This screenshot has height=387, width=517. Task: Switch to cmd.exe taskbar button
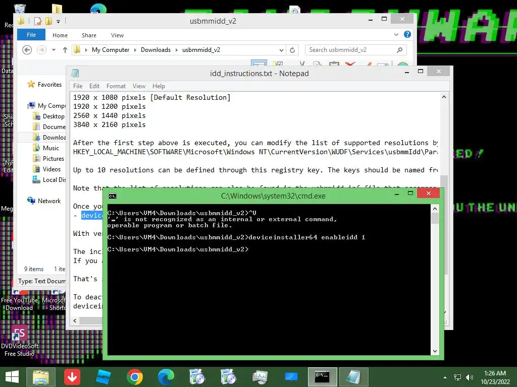tap(322, 377)
